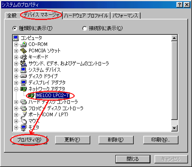Select the 種類別に表示 radio button
Image resolution: width=192 pixels, height=167 pixels.
pos(15,28)
